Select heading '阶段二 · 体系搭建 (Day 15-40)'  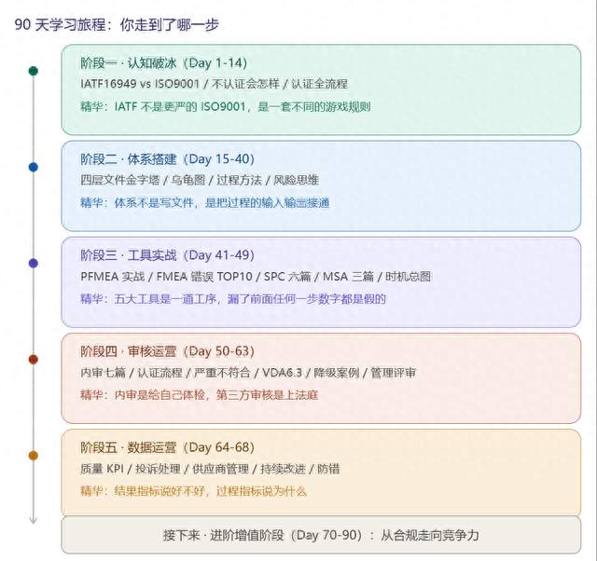[167, 159]
